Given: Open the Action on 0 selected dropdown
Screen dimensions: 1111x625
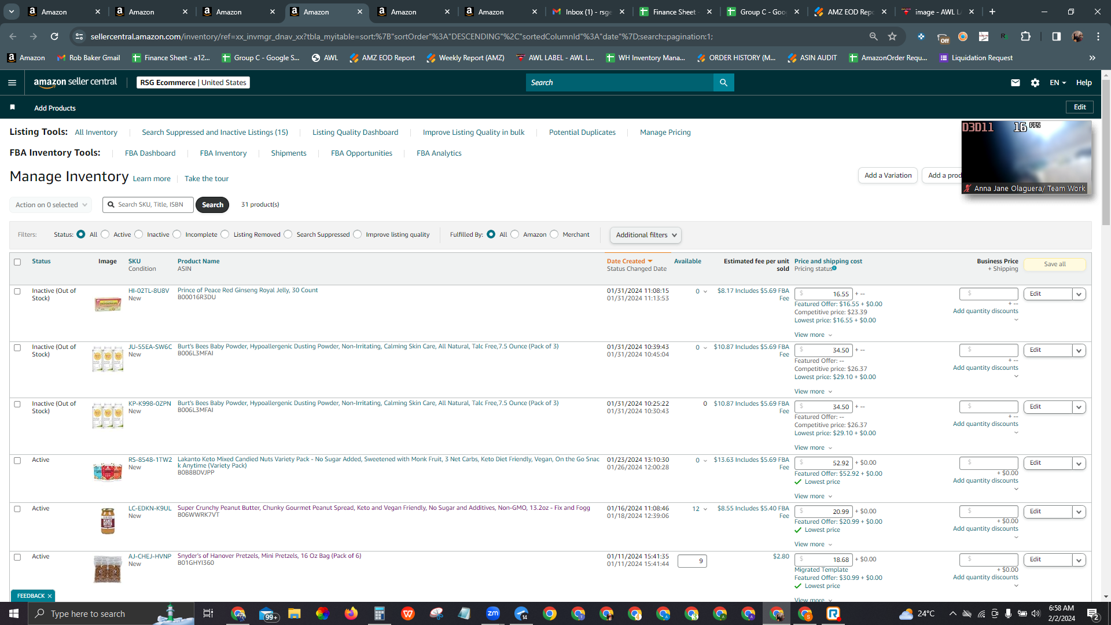Looking at the screenshot, I should point(50,205).
